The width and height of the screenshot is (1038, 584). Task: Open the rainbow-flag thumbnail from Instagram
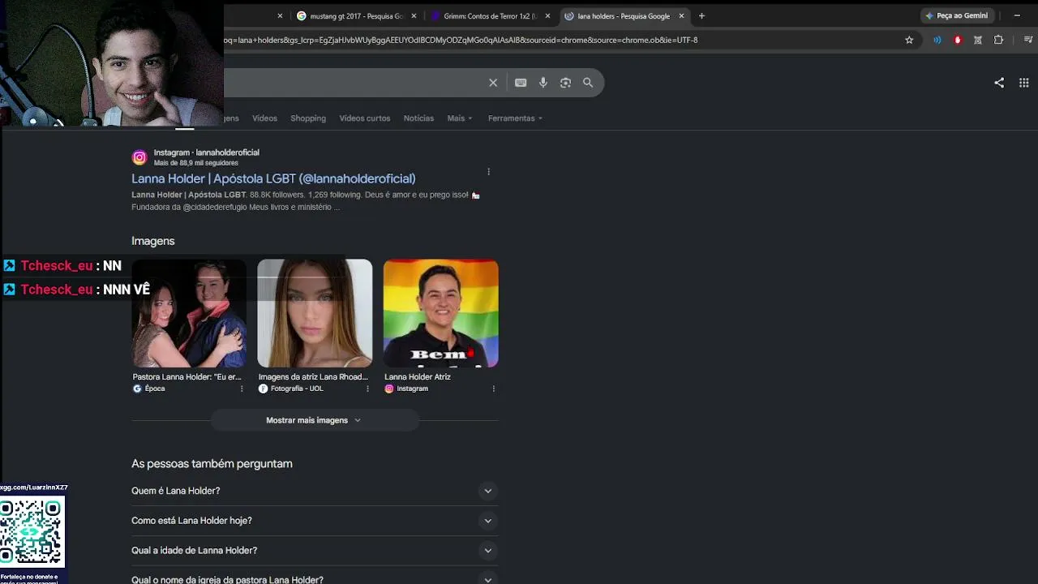tap(441, 313)
